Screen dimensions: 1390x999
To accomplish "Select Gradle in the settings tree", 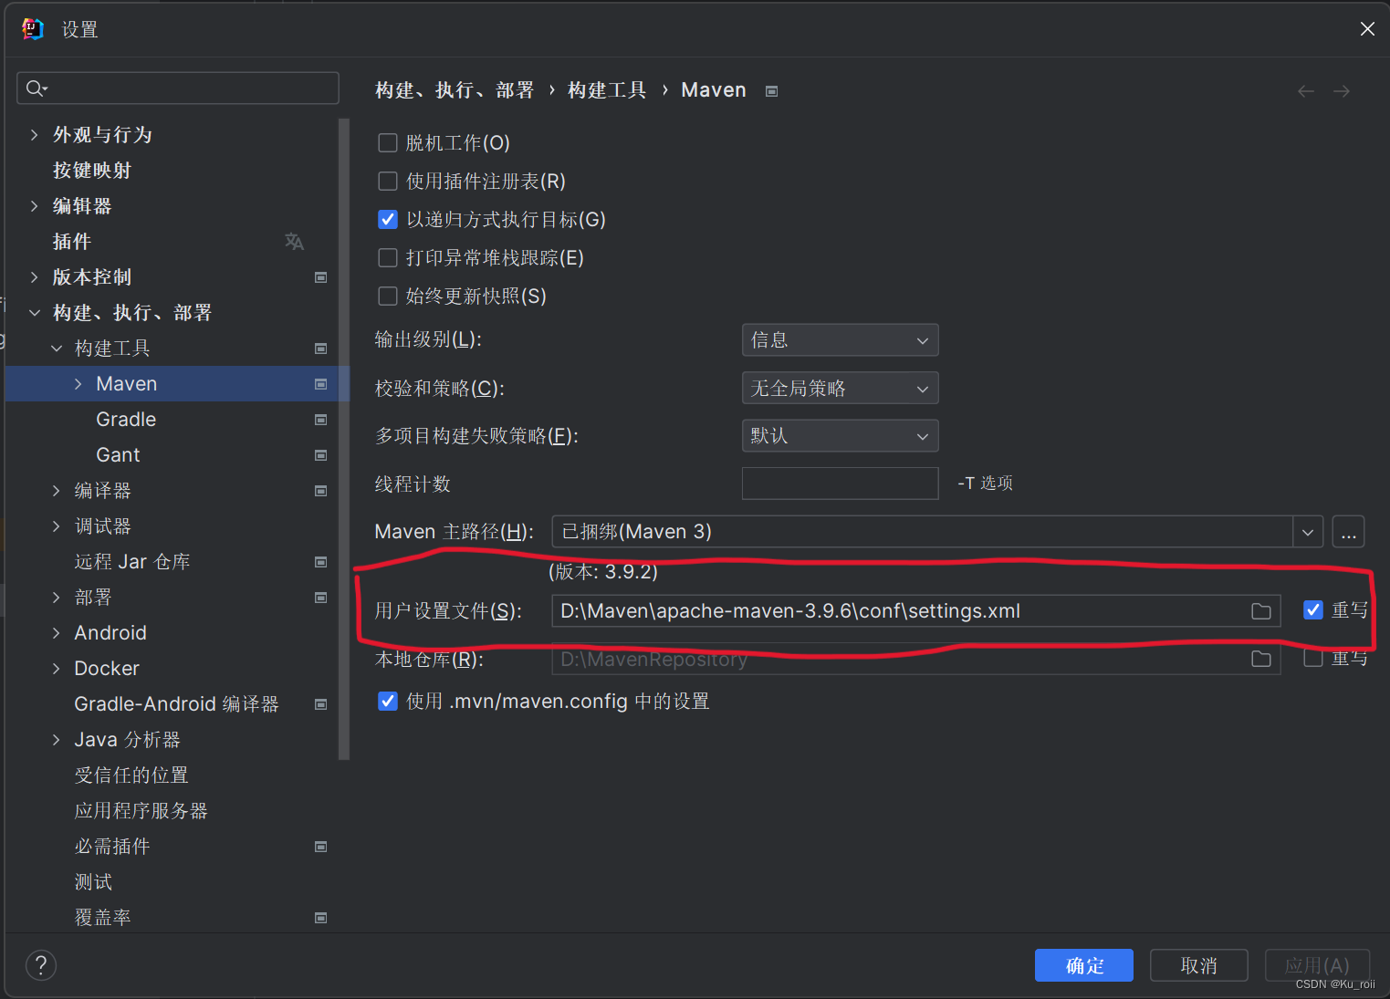I will pyautogui.click(x=125, y=419).
